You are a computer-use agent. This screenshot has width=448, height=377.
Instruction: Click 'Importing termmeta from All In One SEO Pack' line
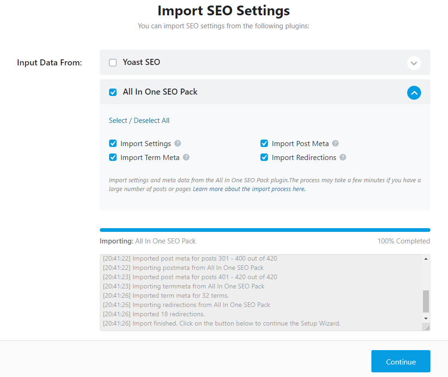point(184,286)
